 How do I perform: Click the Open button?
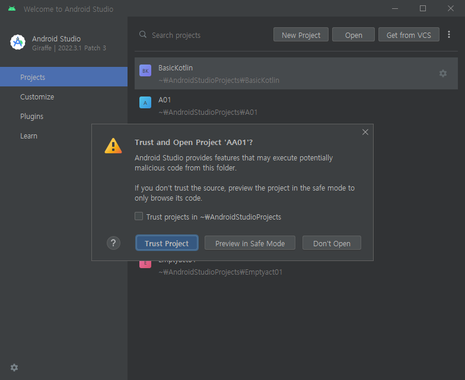pyautogui.click(x=353, y=34)
